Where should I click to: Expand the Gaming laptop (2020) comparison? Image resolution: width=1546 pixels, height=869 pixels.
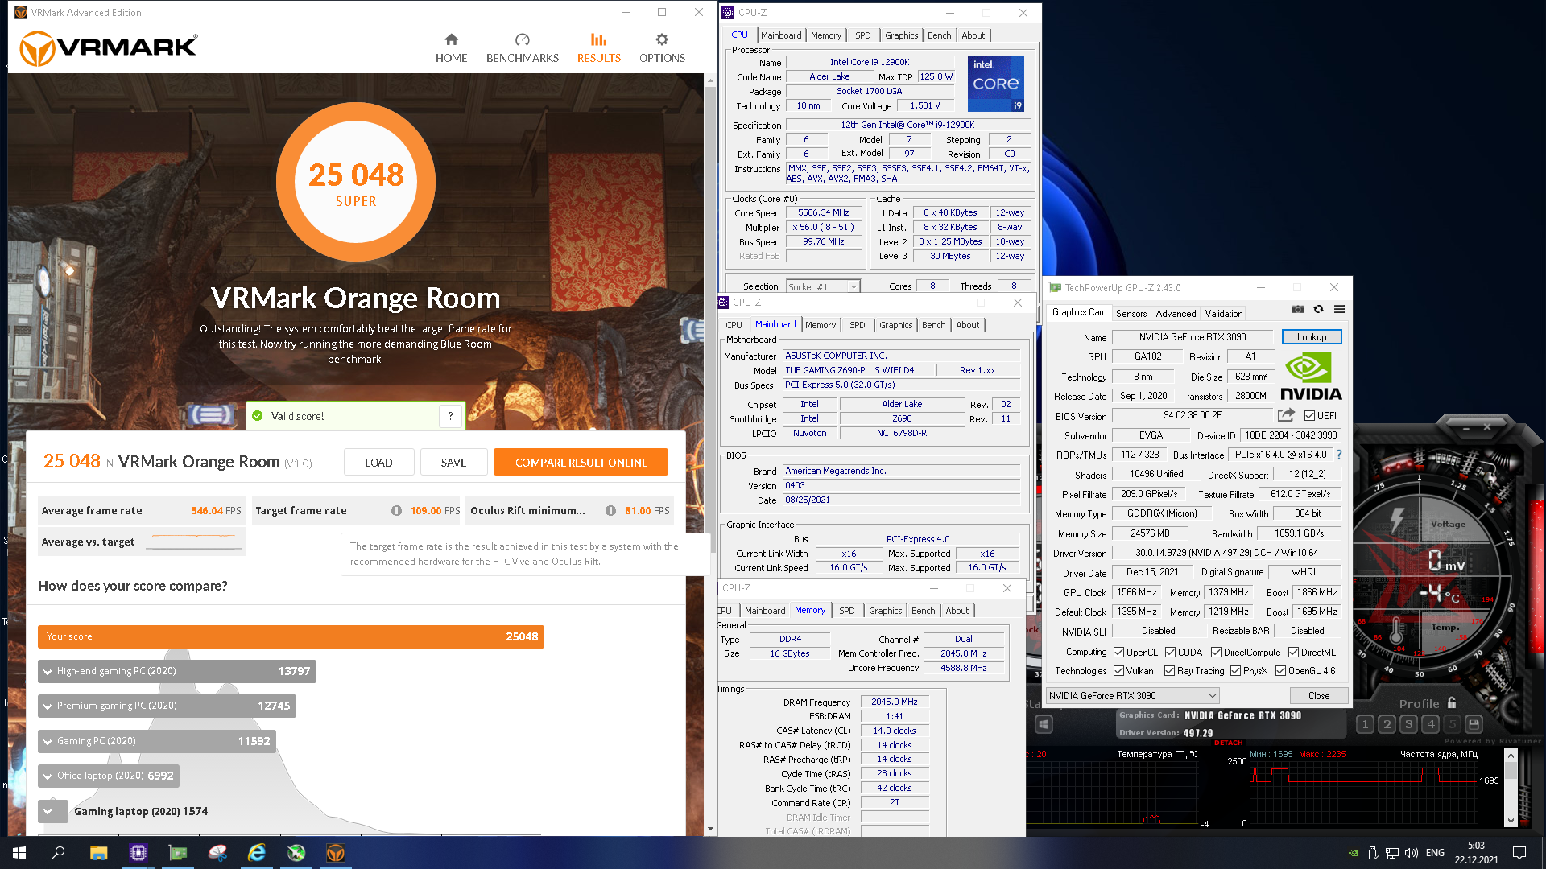pyautogui.click(x=53, y=811)
